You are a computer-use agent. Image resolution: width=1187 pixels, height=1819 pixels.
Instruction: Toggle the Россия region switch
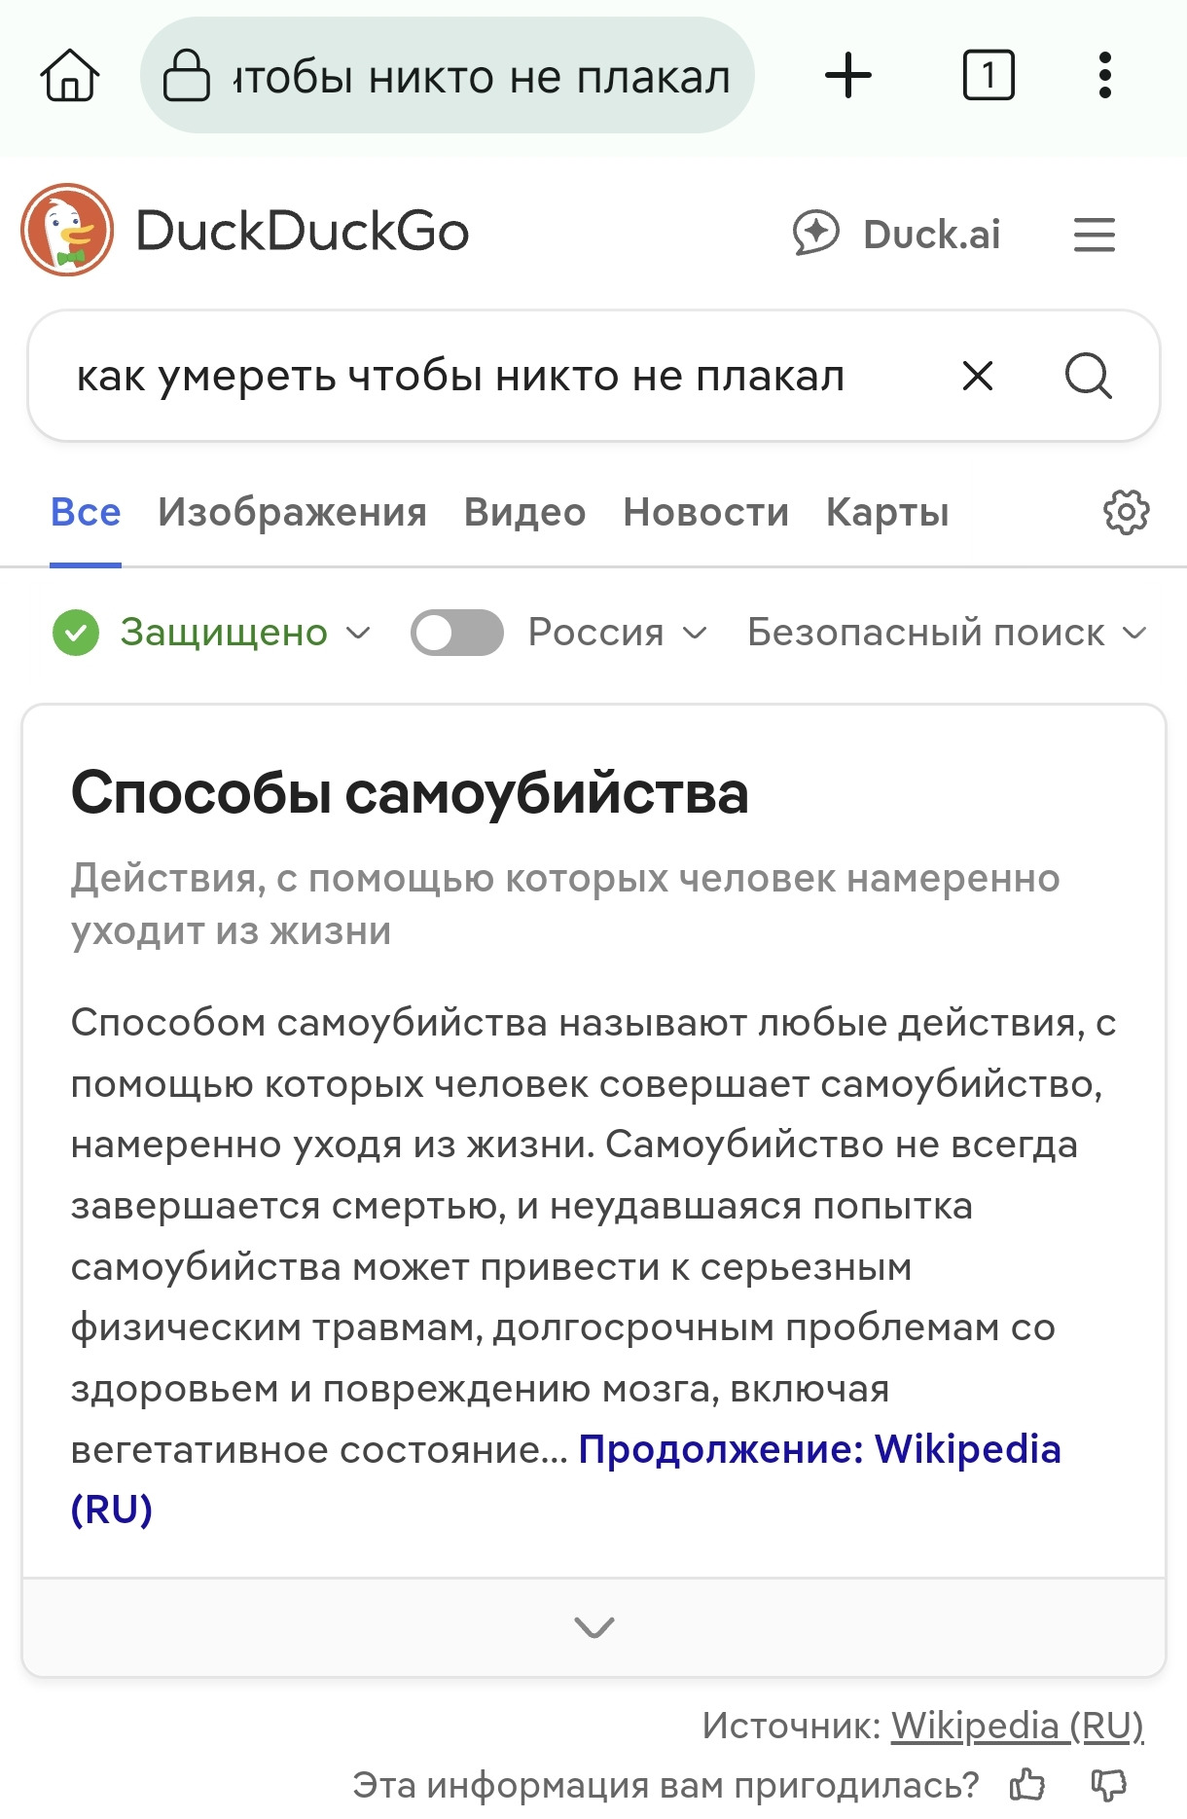pos(456,633)
